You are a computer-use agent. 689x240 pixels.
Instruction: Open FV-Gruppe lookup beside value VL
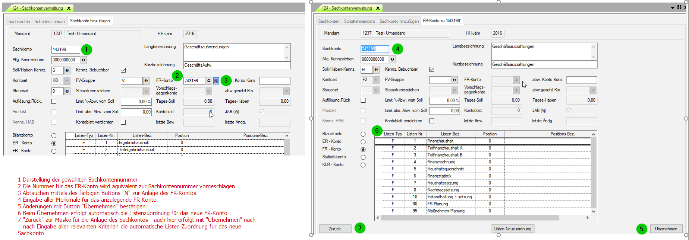146,81
